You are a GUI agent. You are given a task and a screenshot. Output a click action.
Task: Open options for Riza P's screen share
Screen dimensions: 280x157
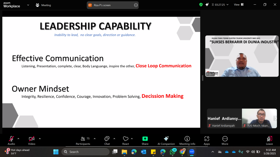[136, 5]
